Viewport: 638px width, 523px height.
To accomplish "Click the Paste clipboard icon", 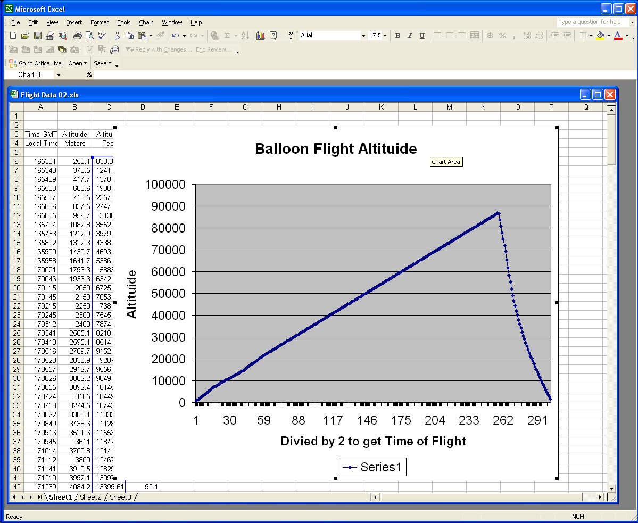I will pos(142,36).
